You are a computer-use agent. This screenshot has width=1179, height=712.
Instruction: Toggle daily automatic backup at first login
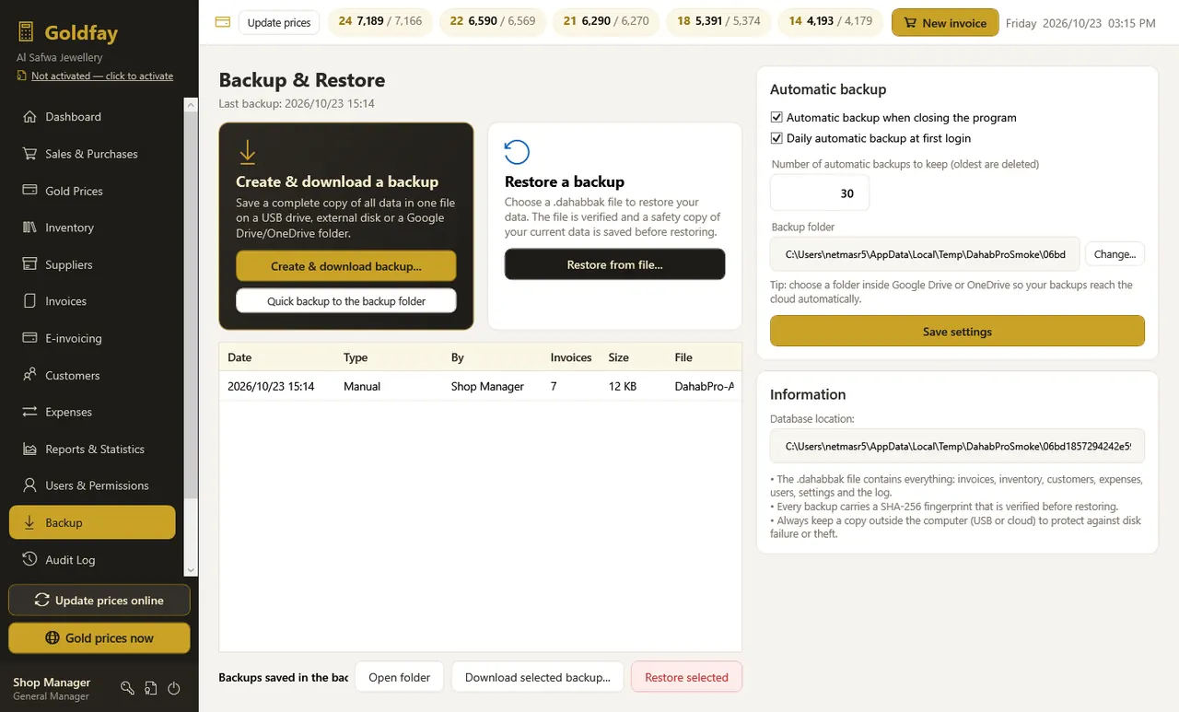coord(776,138)
